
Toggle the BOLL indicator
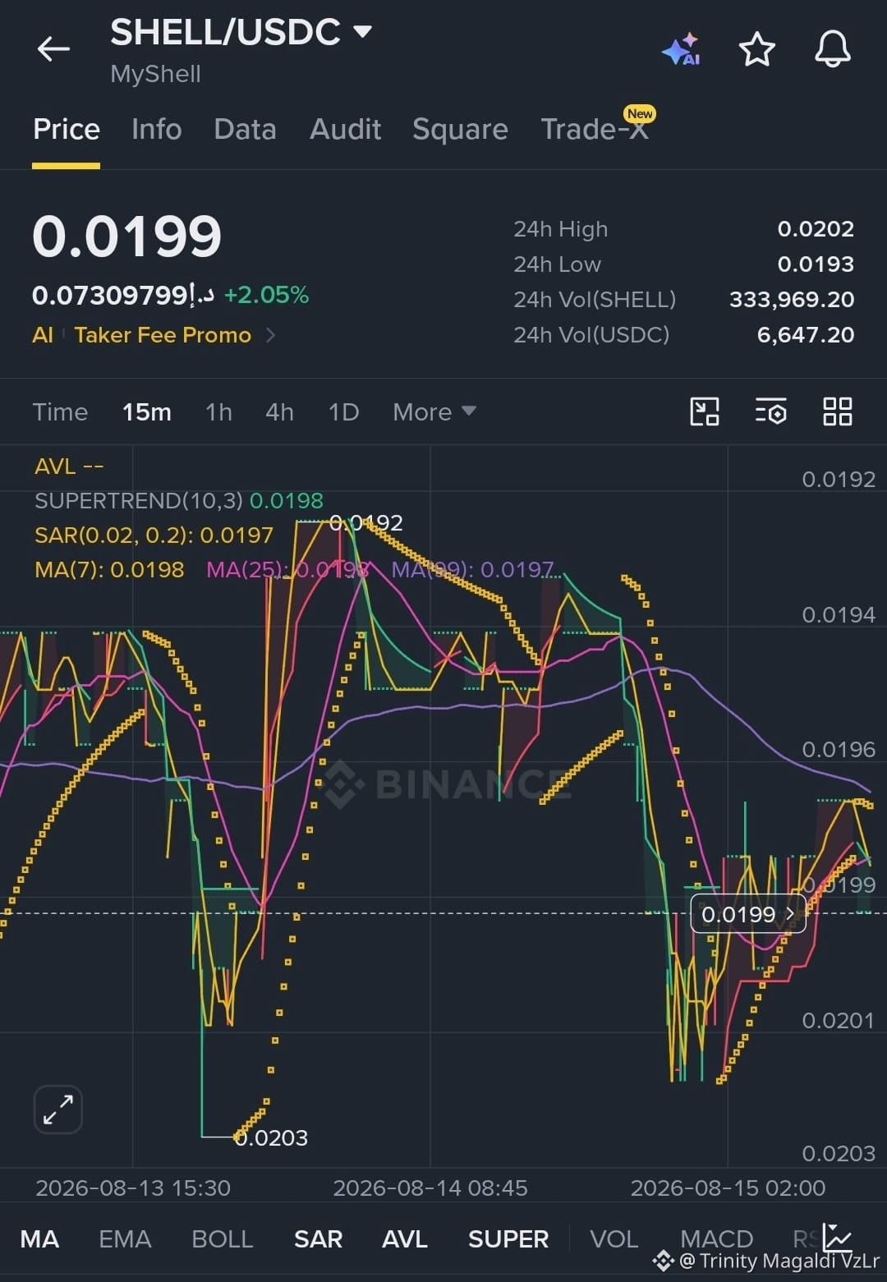click(x=222, y=1238)
